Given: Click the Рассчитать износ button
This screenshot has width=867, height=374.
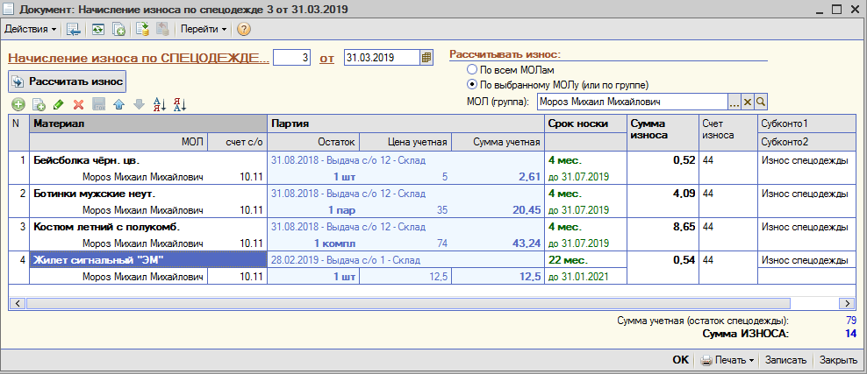Looking at the screenshot, I should (68, 81).
